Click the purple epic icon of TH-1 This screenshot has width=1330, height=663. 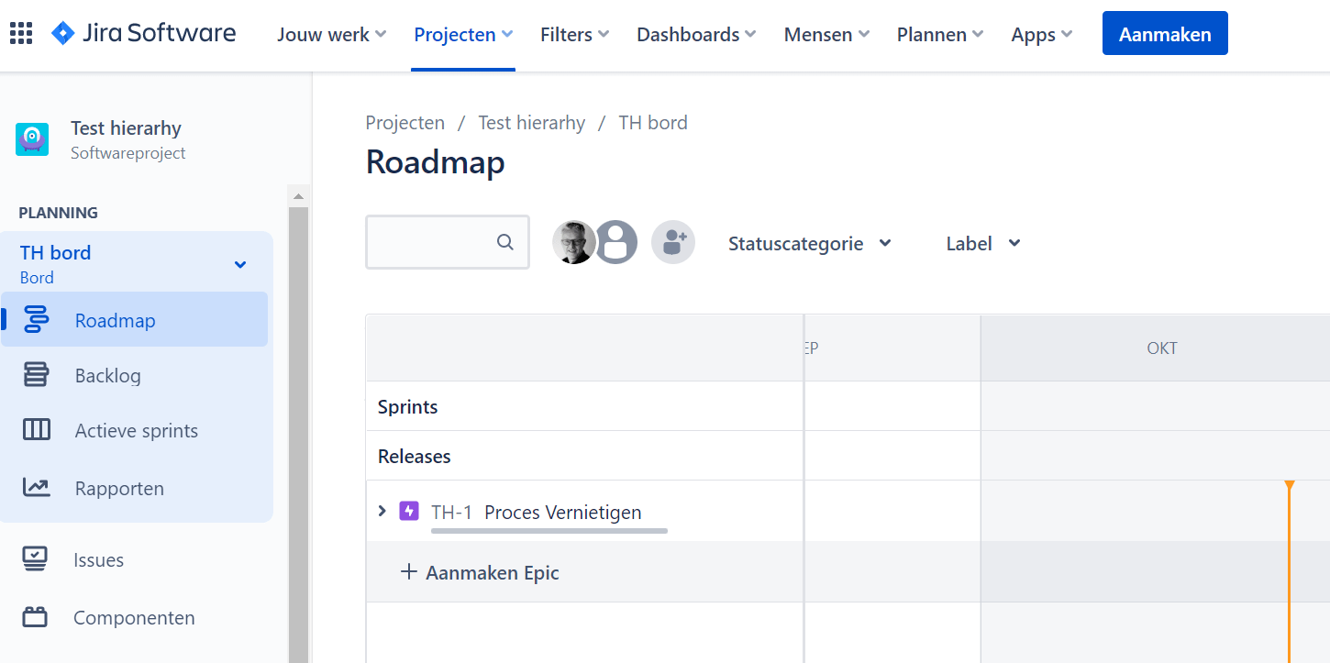409,511
